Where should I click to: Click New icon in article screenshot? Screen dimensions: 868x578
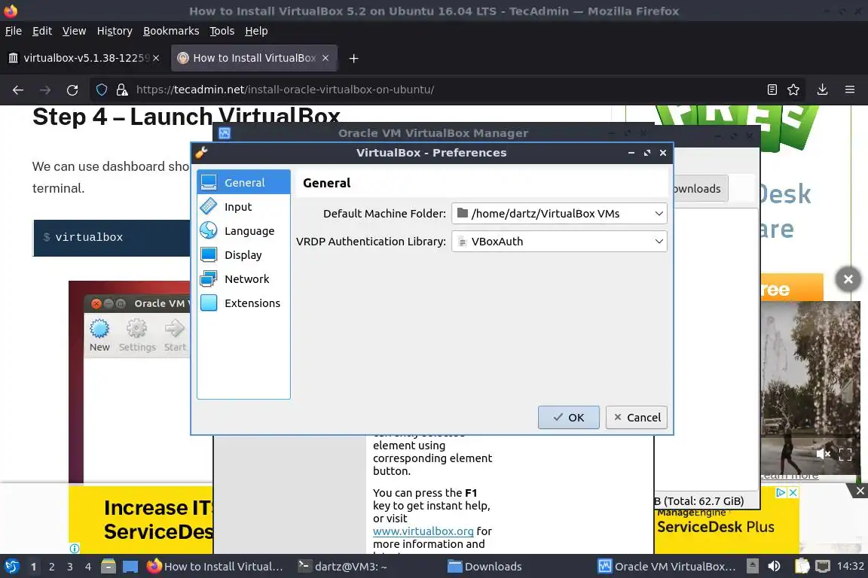click(x=99, y=335)
